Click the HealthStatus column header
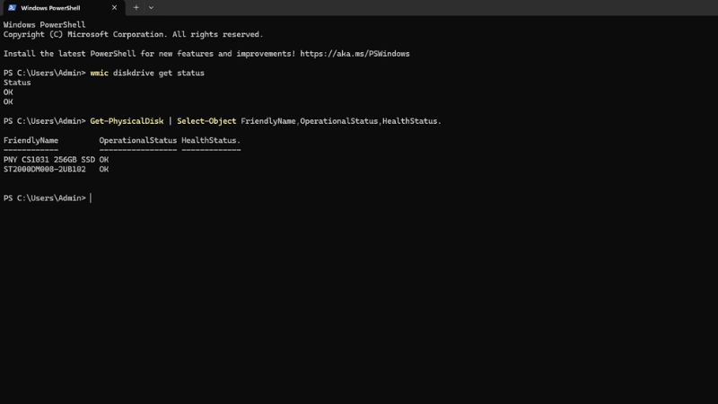This screenshot has height=404, width=718. coord(211,140)
